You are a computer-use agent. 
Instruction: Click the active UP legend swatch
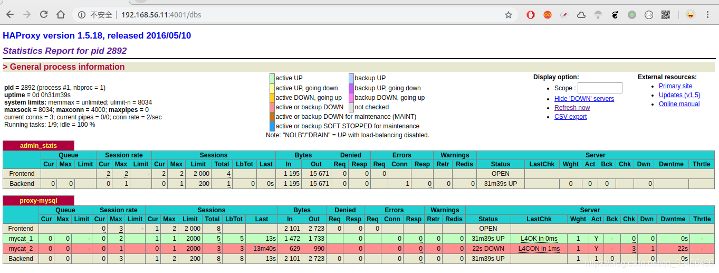click(x=272, y=78)
